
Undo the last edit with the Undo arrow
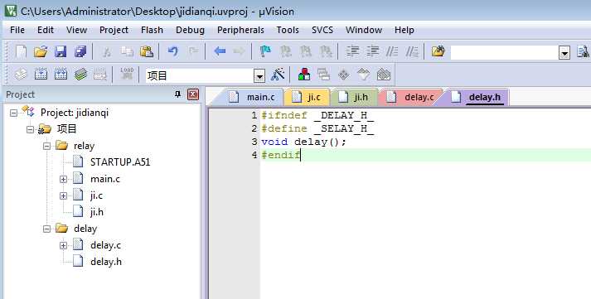coord(172,51)
